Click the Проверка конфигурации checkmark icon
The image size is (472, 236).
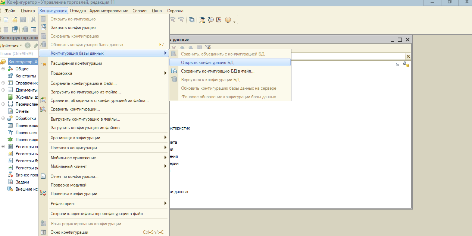tap(43, 194)
